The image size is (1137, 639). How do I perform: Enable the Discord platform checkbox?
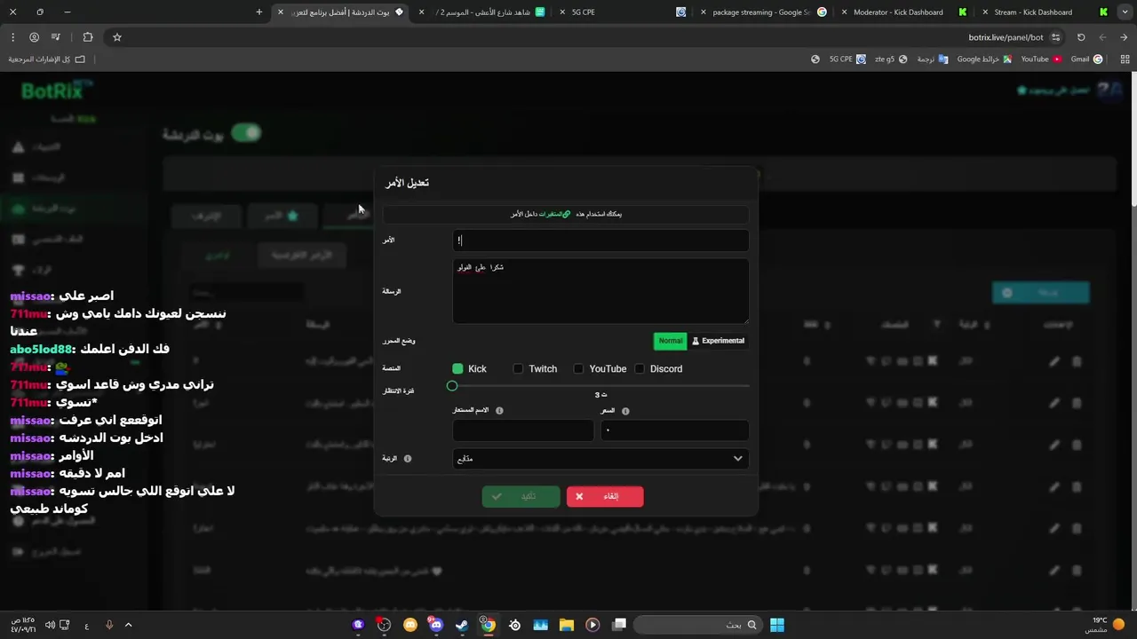click(639, 368)
